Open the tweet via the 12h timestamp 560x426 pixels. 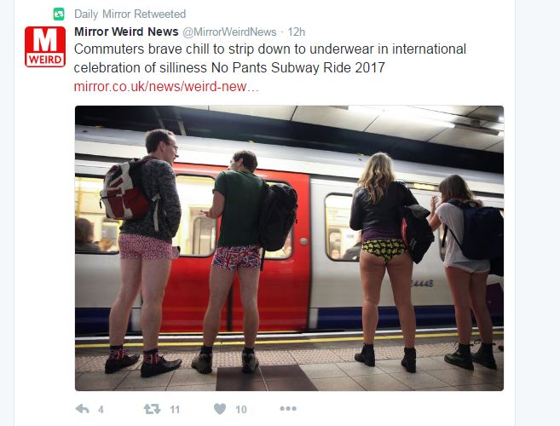click(297, 32)
